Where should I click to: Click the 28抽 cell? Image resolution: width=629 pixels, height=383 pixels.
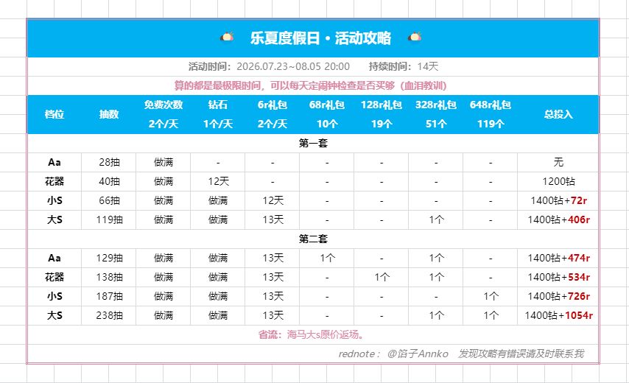pos(109,163)
